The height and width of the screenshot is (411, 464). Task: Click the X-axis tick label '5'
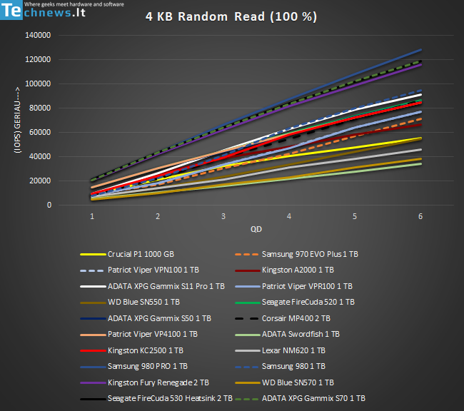click(x=355, y=217)
